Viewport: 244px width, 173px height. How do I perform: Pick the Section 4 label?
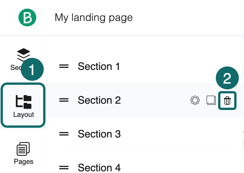click(x=99, y=167)
